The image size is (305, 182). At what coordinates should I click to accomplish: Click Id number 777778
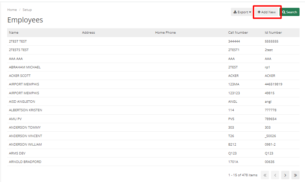[271, 110]
